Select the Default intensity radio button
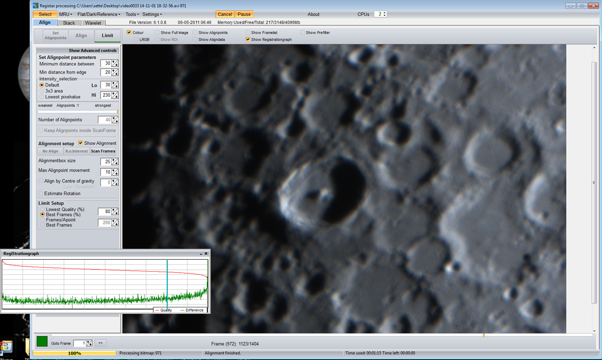The width and height of the screenshot is (602, 360). coord(42,85)
